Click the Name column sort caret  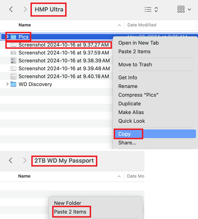(x=119, y=25)
